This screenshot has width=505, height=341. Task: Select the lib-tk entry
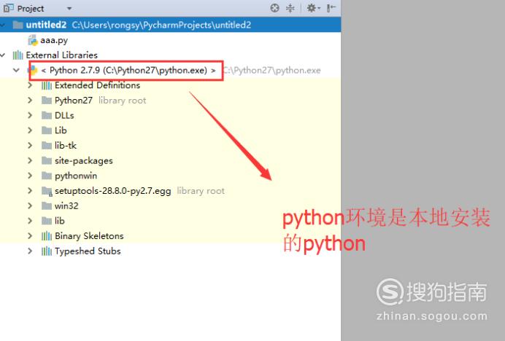(66, 146)
